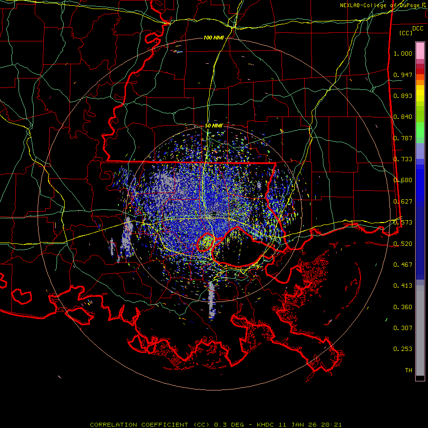428x428 pixels.
Task: Select the 0.787 scale value
Action: pos(403,138)
